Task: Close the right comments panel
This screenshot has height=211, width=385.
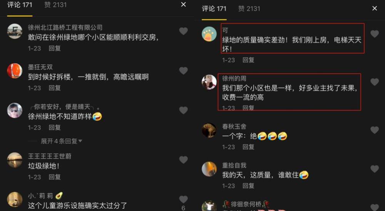Action: pyautogui.click(x=375, y=8)
